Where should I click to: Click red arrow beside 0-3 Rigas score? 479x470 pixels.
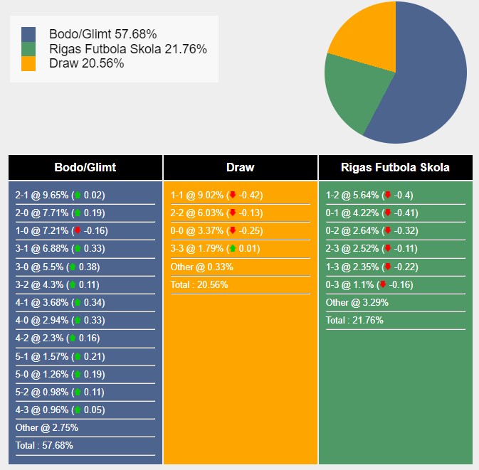[x=383, y=284]
